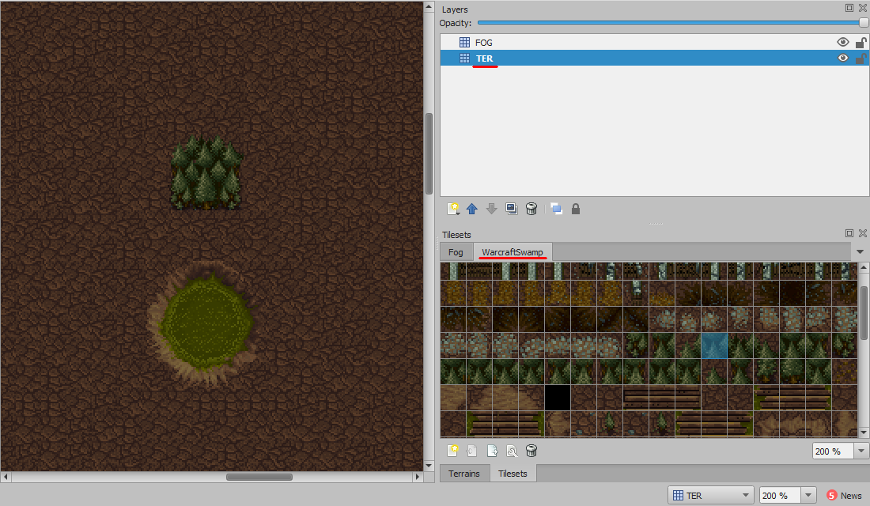Click the 200 % tileset zoom field
Screen dimensions: 870x506
(x=834, y=451)
